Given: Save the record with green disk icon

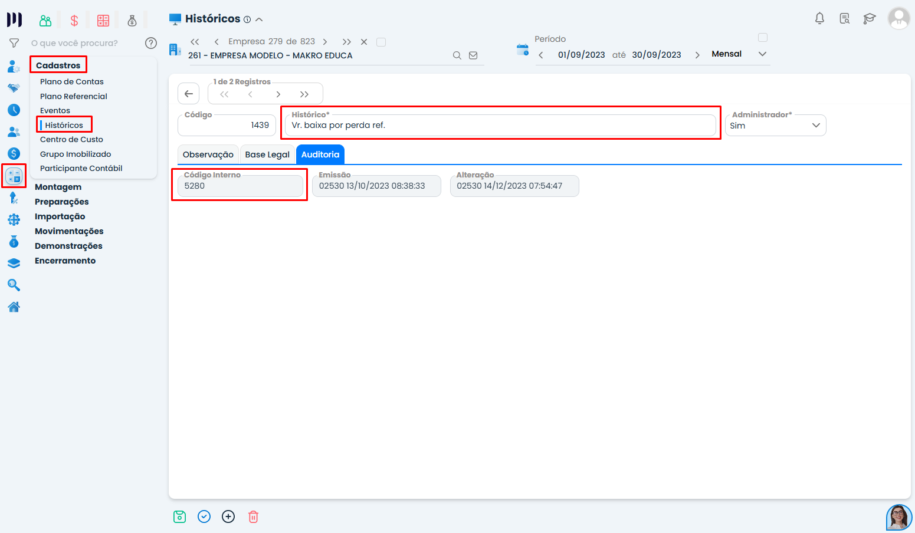Looking at the screenshot, I should 180,517.
